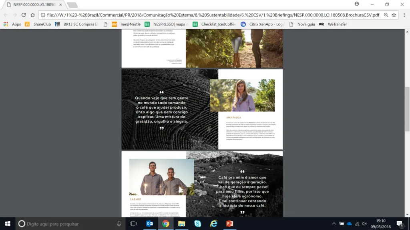Open PowerPoint from the taskbar
Image resolution: width=410 pixels, height=230 pixels.
230,224
